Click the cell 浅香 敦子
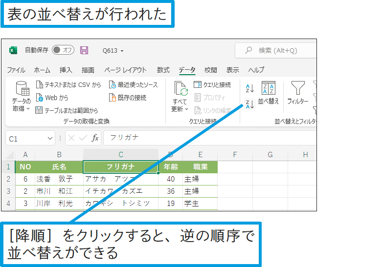The image size is (383, 267). (59, 179)
